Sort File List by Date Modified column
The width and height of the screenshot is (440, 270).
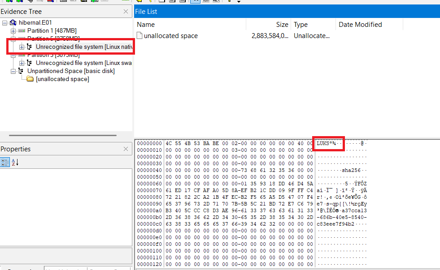[x=369, y=25]
